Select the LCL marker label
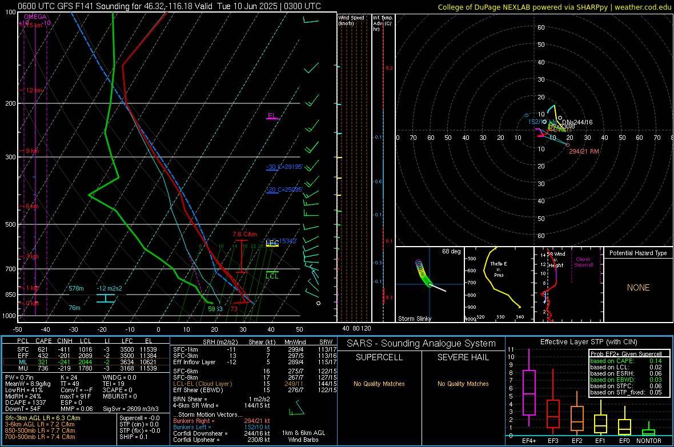The width and height of the screenshot is (674, 447). (272, 276)
